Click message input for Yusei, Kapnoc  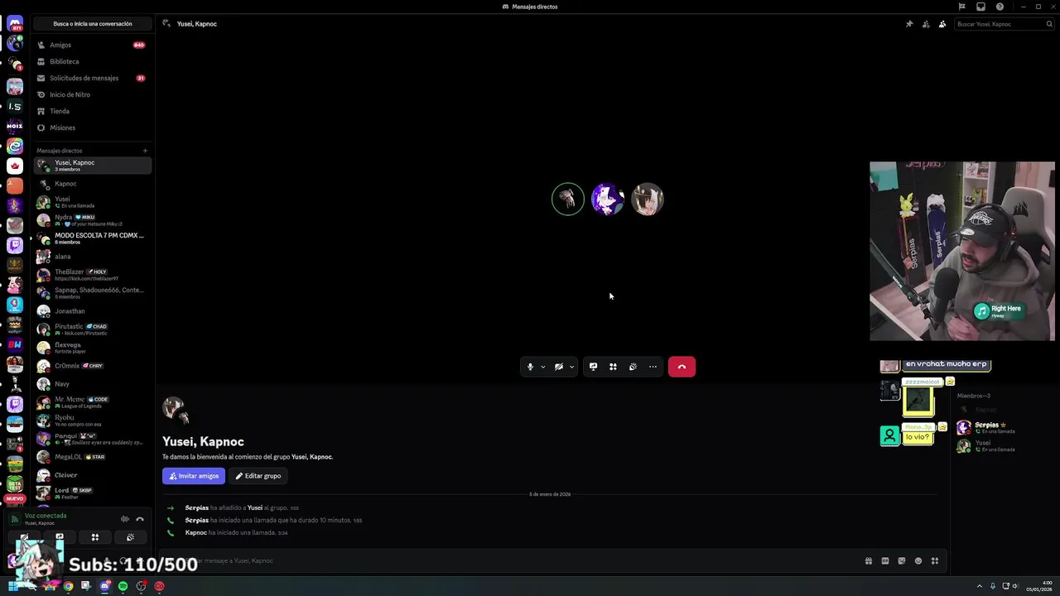[522, 561]
